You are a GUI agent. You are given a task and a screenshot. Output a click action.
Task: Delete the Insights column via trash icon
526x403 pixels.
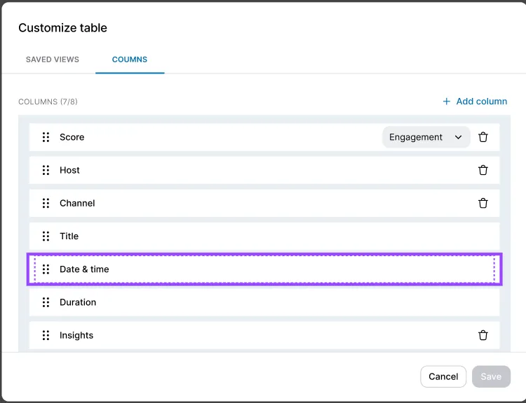(483, 335)
